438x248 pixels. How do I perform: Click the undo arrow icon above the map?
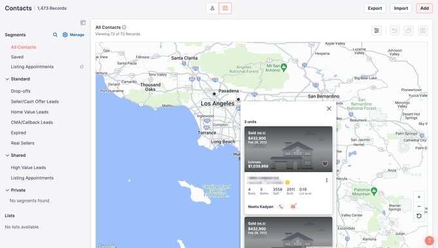394,31
